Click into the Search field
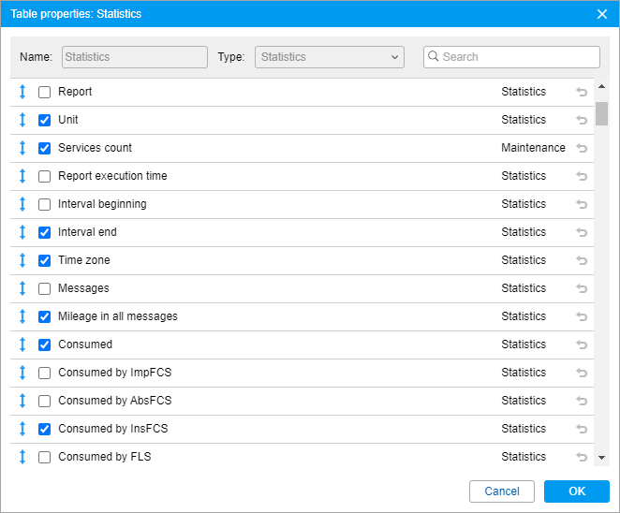620x513 pixels. (x=518, y=57)
